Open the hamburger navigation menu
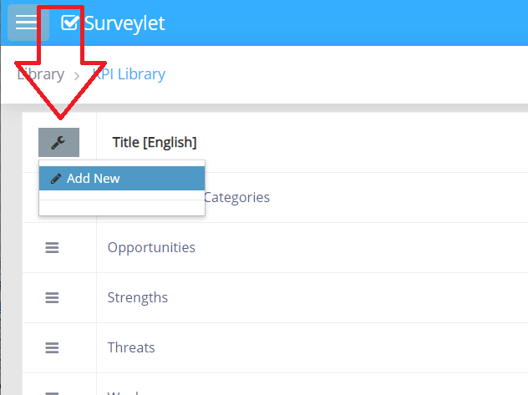The width and height of the screenshot is (528, 395). coord(27,23)
